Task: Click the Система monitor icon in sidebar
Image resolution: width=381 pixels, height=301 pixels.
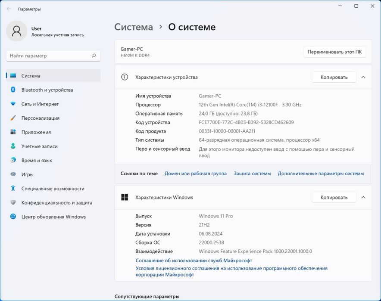Action: (13, 76)
